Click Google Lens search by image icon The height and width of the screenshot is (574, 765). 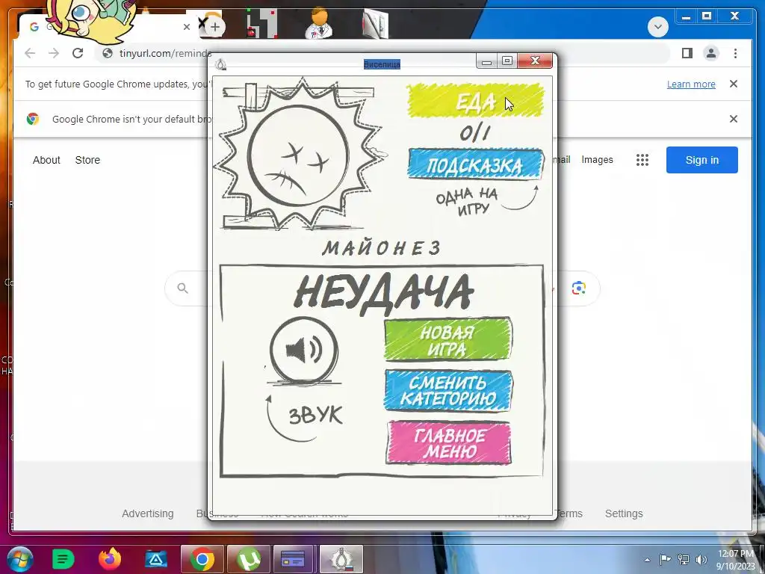pos(579,288)
